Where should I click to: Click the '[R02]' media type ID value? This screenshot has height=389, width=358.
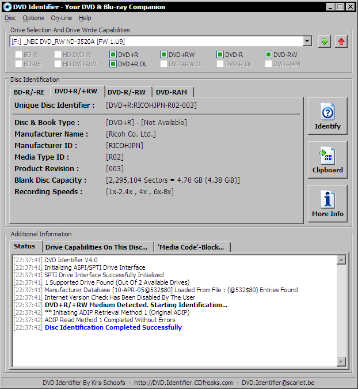point(115,157)
